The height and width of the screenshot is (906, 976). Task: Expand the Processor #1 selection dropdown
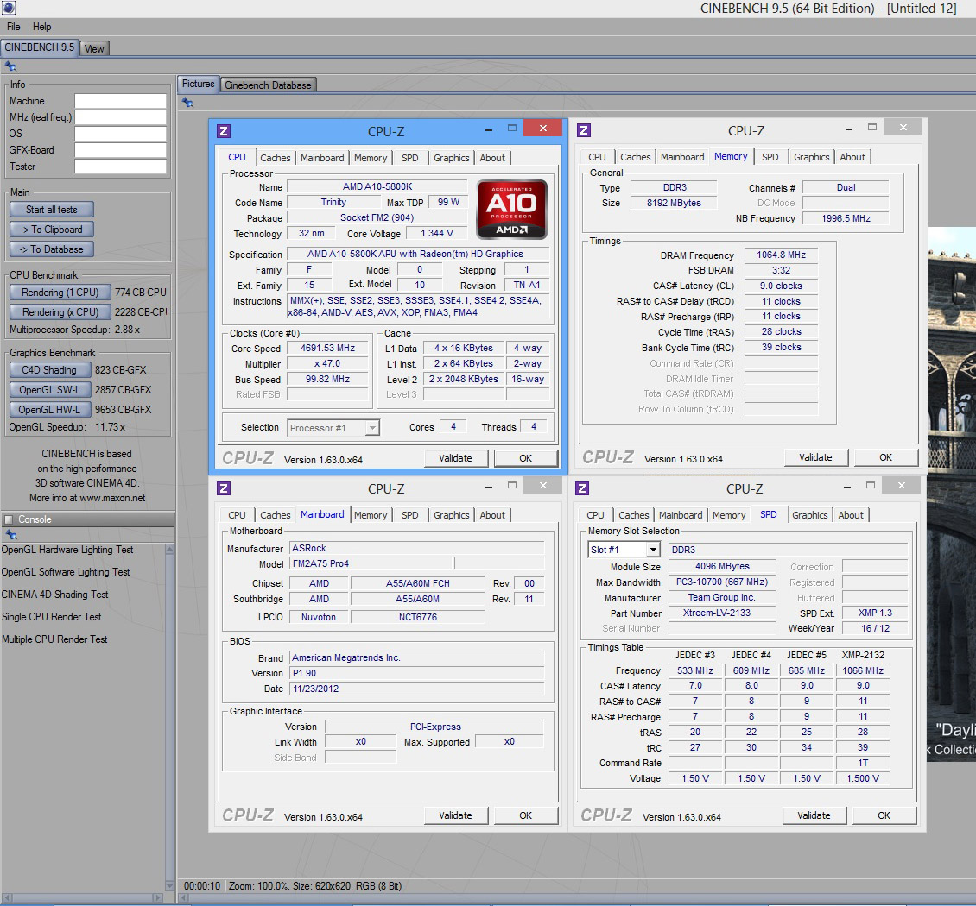coord(372,428)
